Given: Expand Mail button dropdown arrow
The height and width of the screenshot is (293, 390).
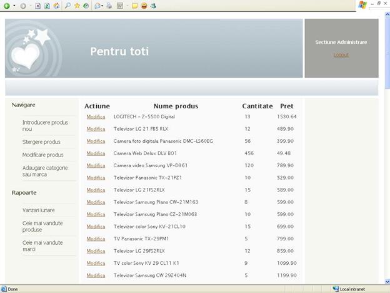Looking at the screenshot, I should [x=103, y=6].
